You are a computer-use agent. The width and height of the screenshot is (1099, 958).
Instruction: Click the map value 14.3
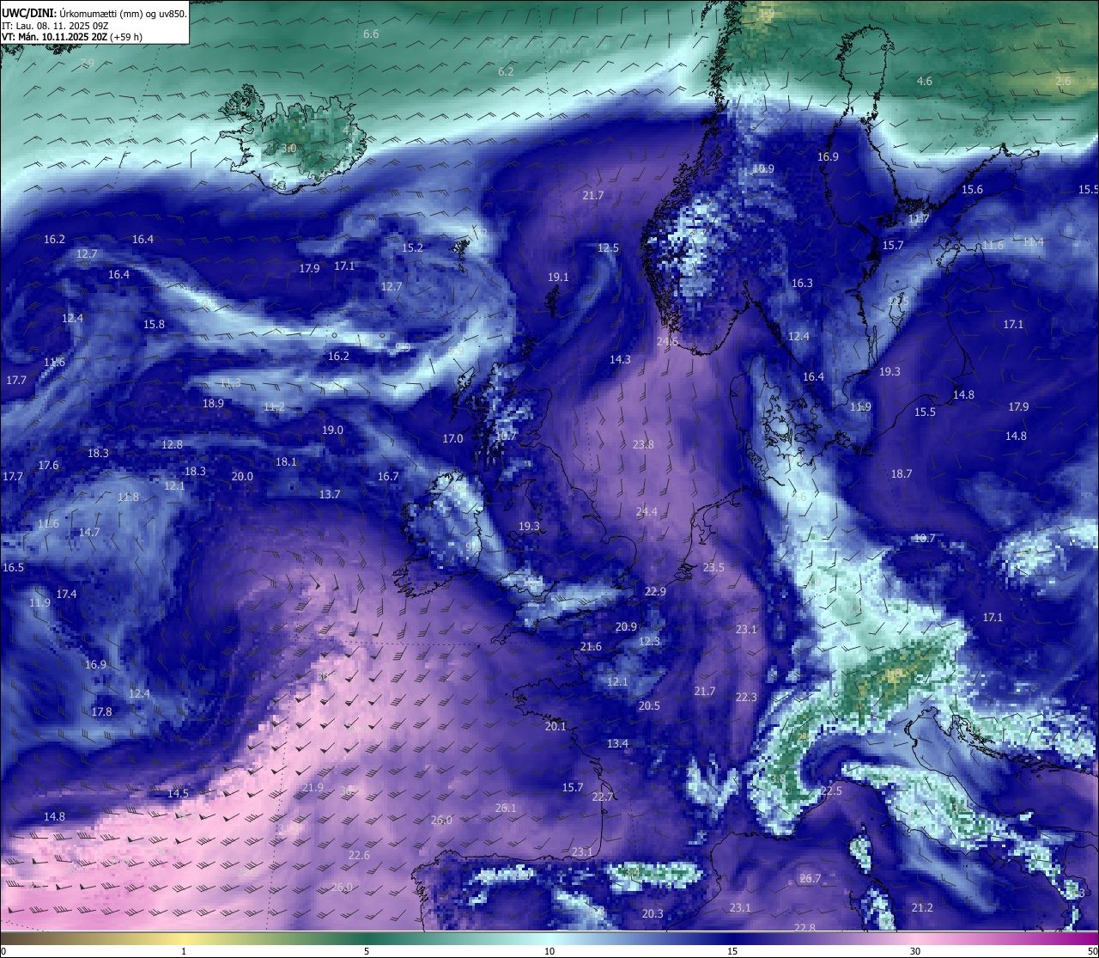coord(620,360)
